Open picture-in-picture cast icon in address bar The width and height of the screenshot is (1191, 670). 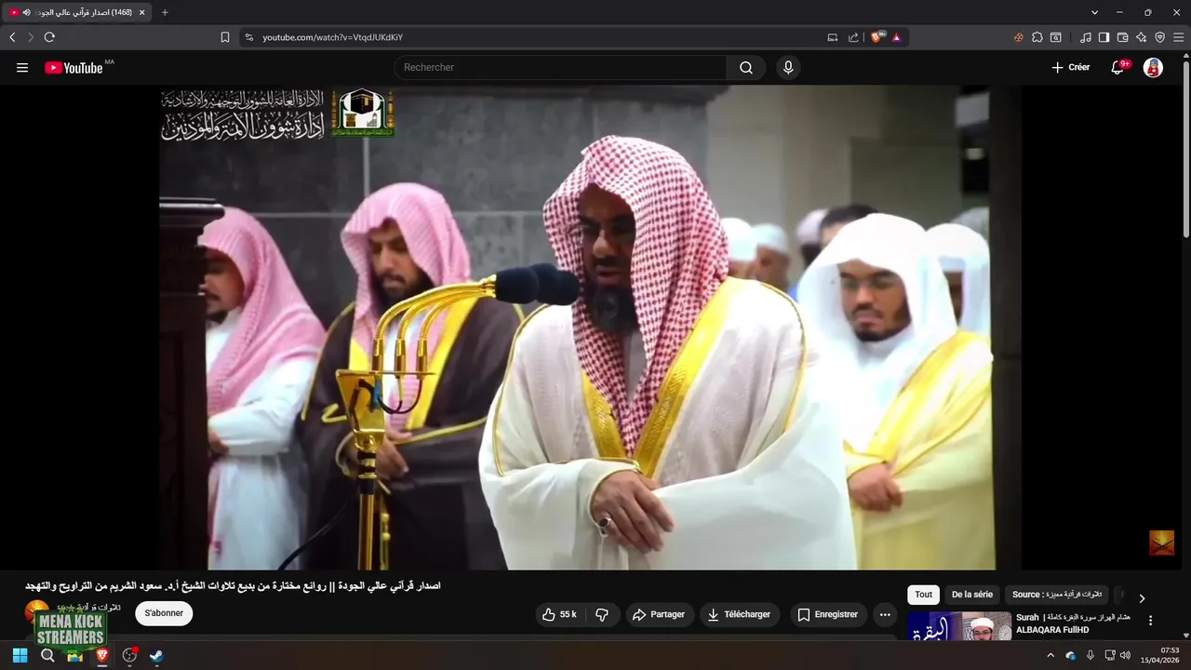(x=833, y=37)
